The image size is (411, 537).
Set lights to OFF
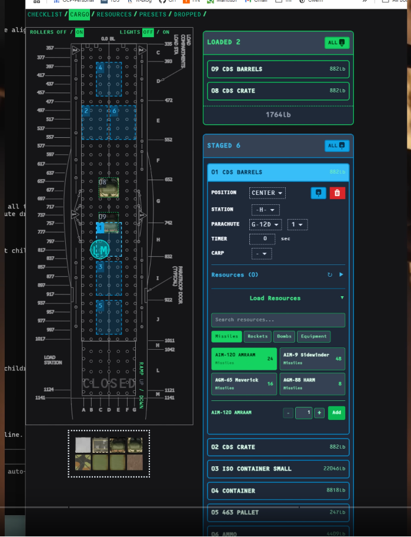click(148, 32)
